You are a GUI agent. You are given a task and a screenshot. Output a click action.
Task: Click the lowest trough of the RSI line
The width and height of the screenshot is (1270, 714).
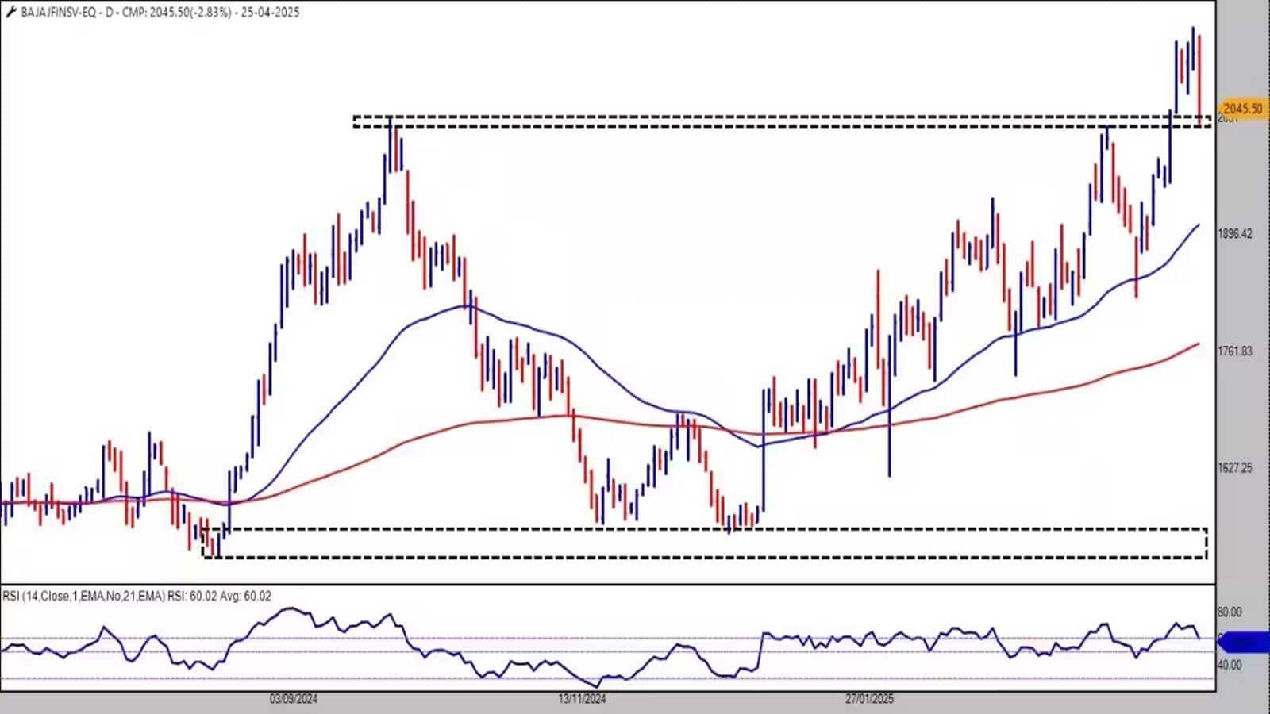(597, 686)
